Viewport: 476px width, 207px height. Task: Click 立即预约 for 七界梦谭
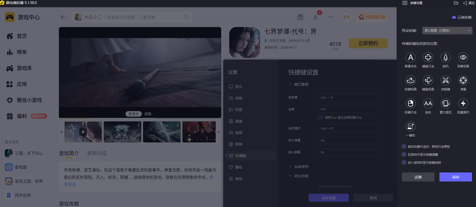[368, 43]
